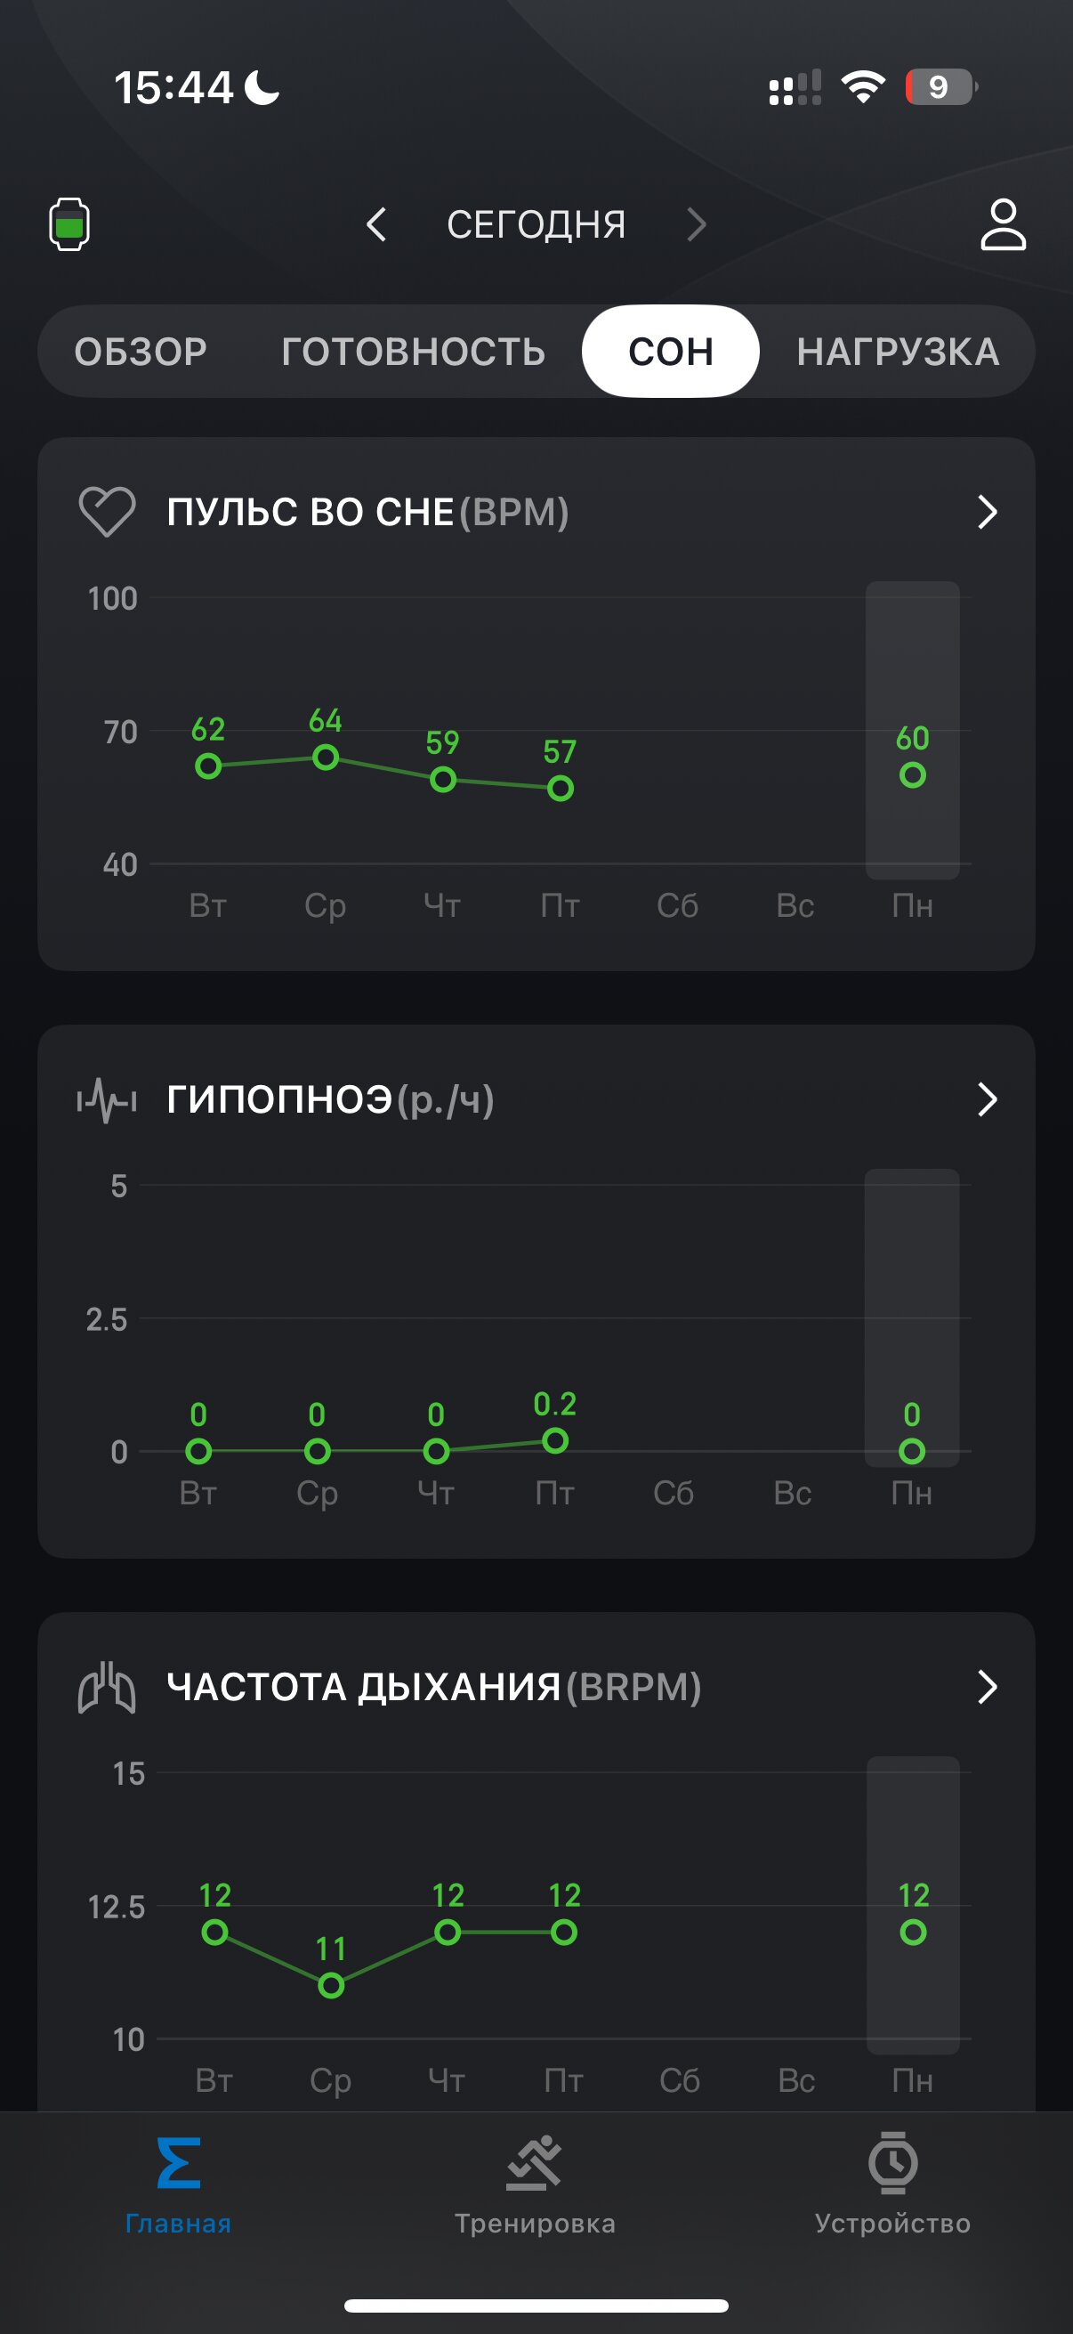Tap the watch battery status icon
The image size is (1073, 2334).
69,223
